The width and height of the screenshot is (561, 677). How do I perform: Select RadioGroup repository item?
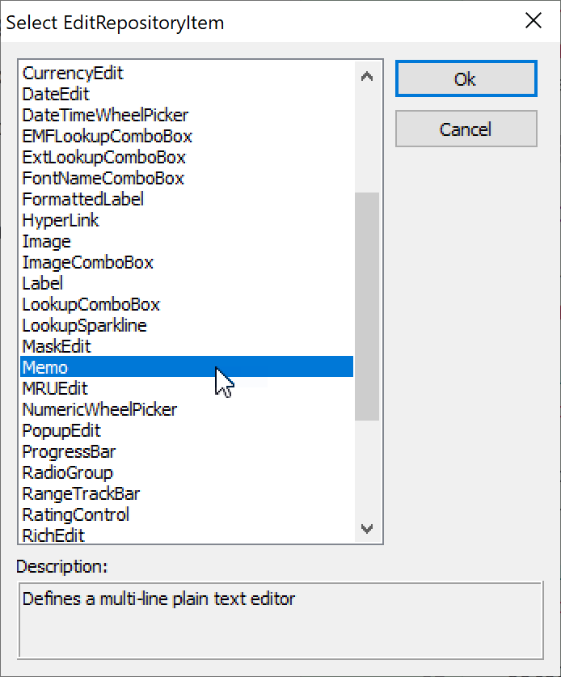click(67, 472)
